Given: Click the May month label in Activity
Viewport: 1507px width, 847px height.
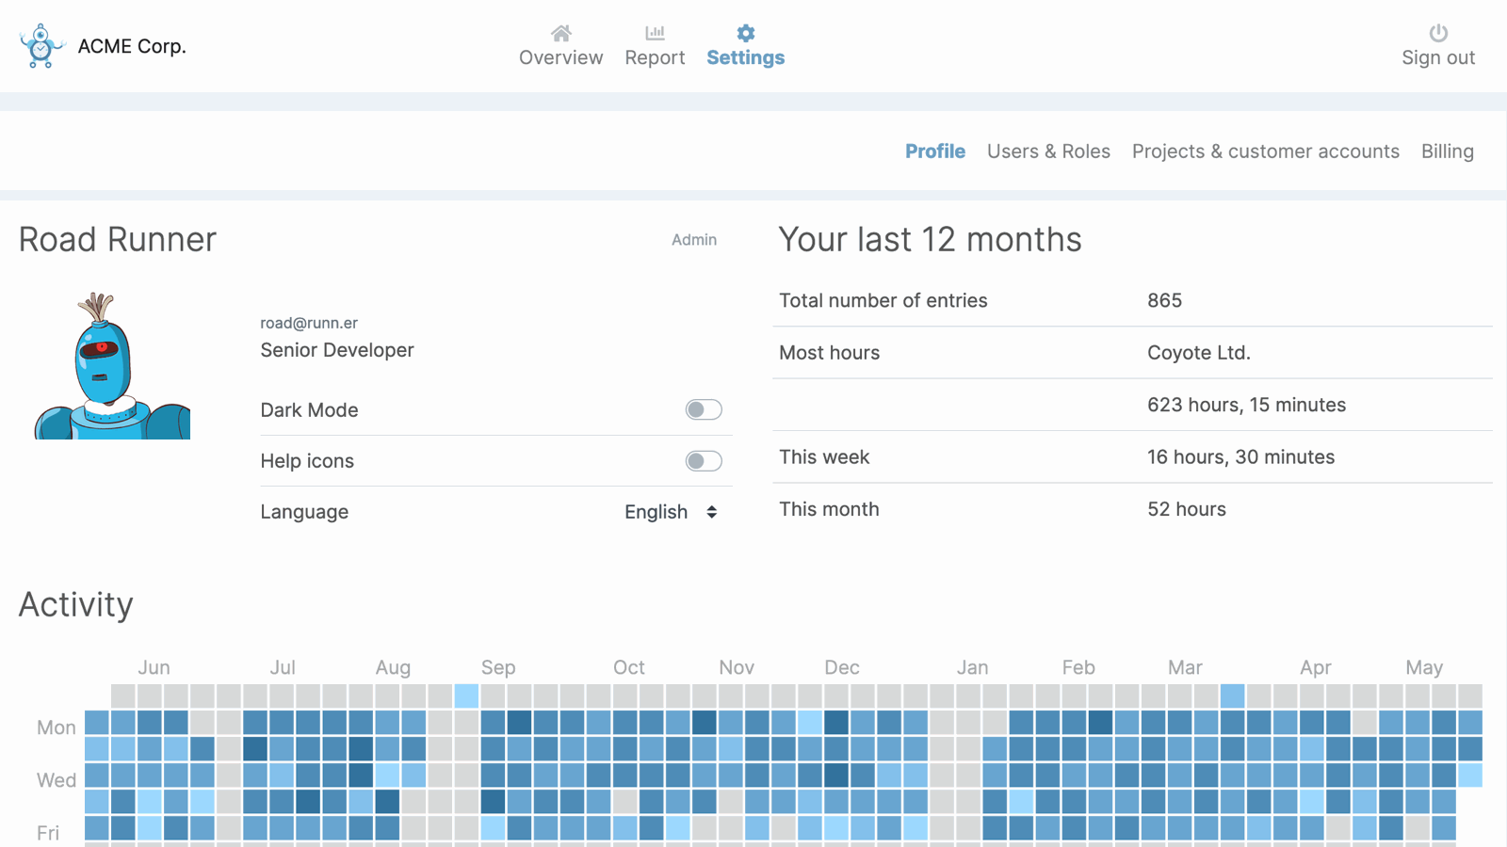Looking at the screenshot, I should (1424, 667).
